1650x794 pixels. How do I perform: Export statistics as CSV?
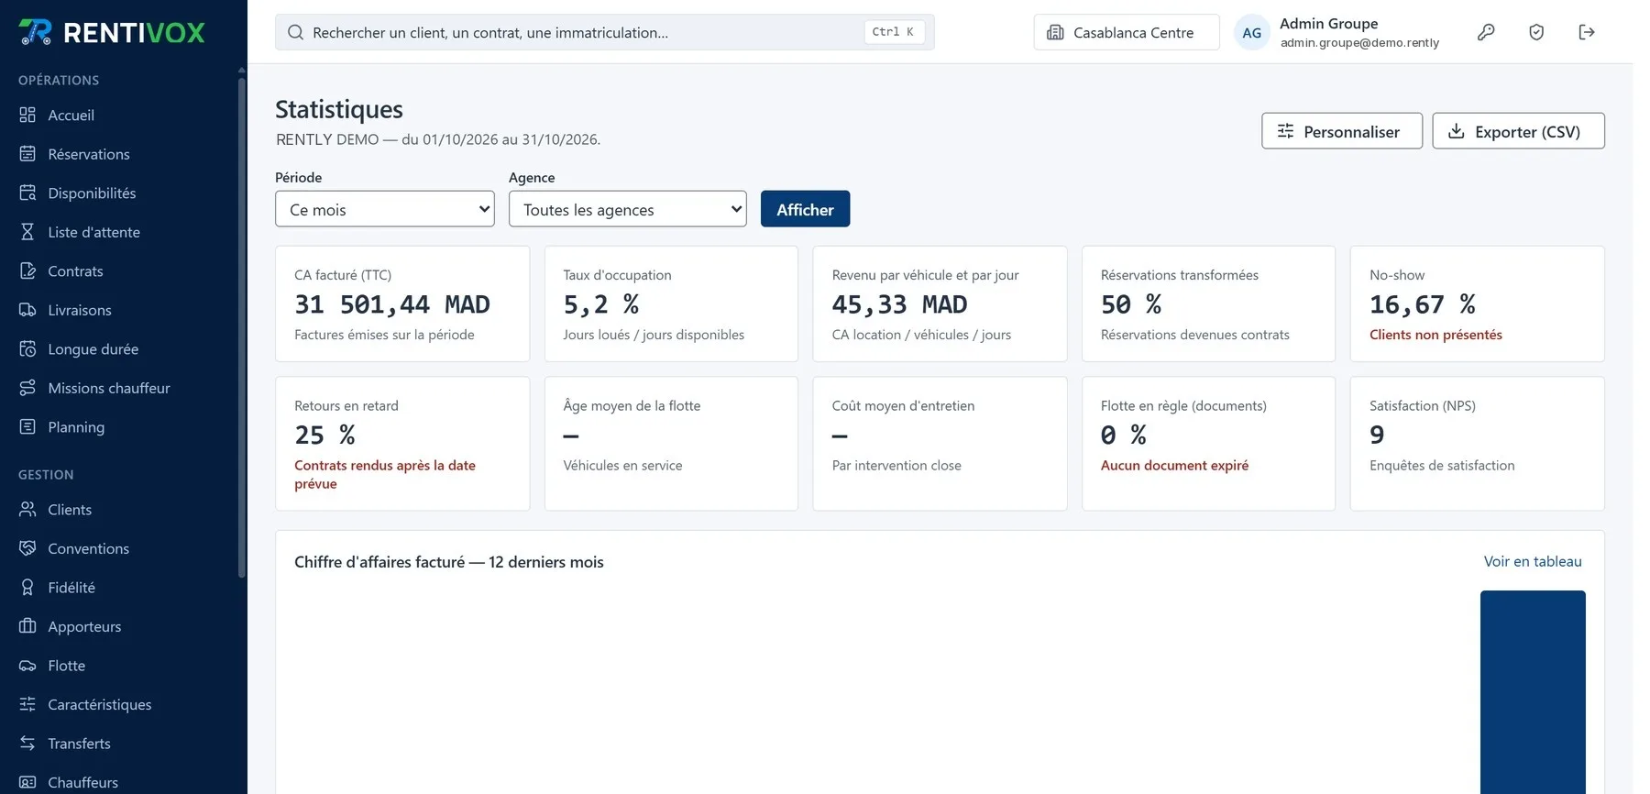[x=1518, y=131]
